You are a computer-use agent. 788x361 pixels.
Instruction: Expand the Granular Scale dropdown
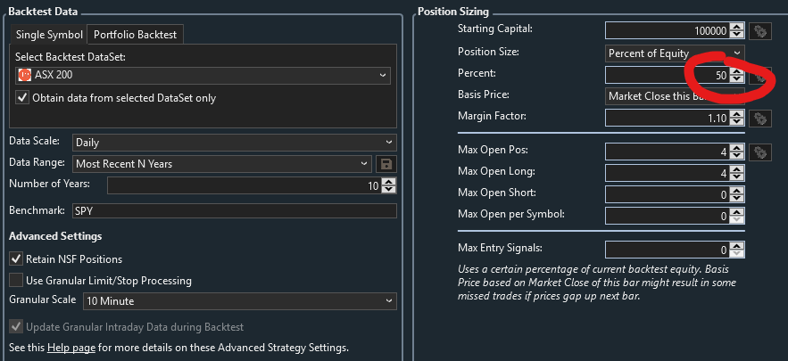[x=234, y=301]
